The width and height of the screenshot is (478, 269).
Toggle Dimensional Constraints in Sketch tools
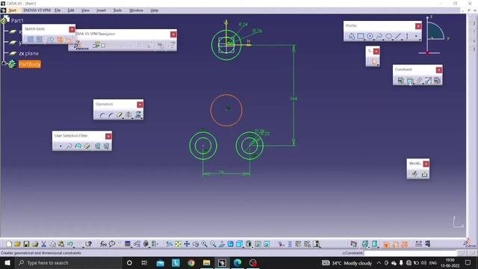[69, 40]
